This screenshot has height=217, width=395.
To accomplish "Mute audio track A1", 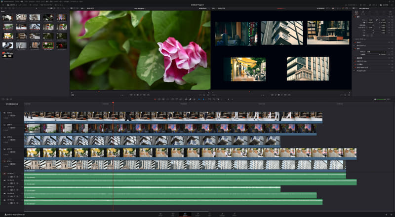I will (x=17, y=177).
